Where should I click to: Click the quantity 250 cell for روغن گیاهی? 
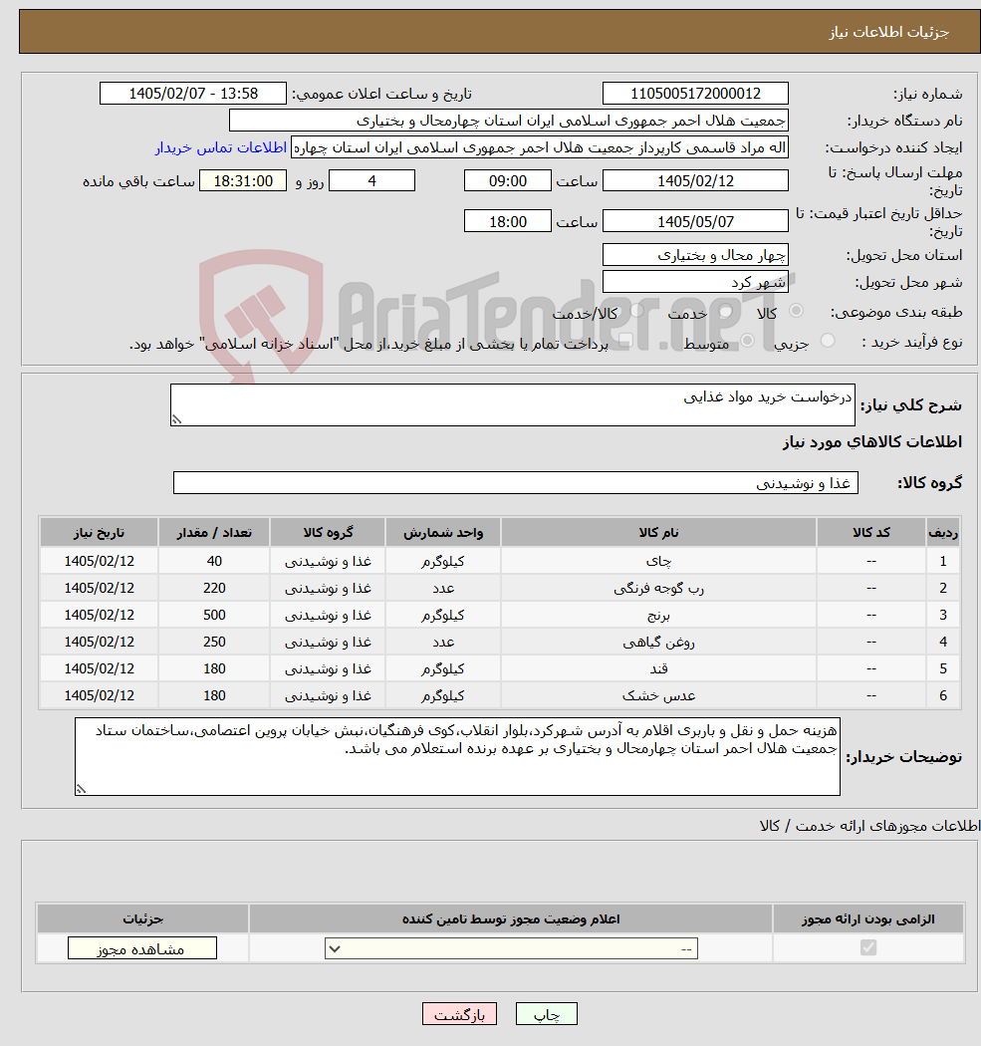tap(214, 642)
